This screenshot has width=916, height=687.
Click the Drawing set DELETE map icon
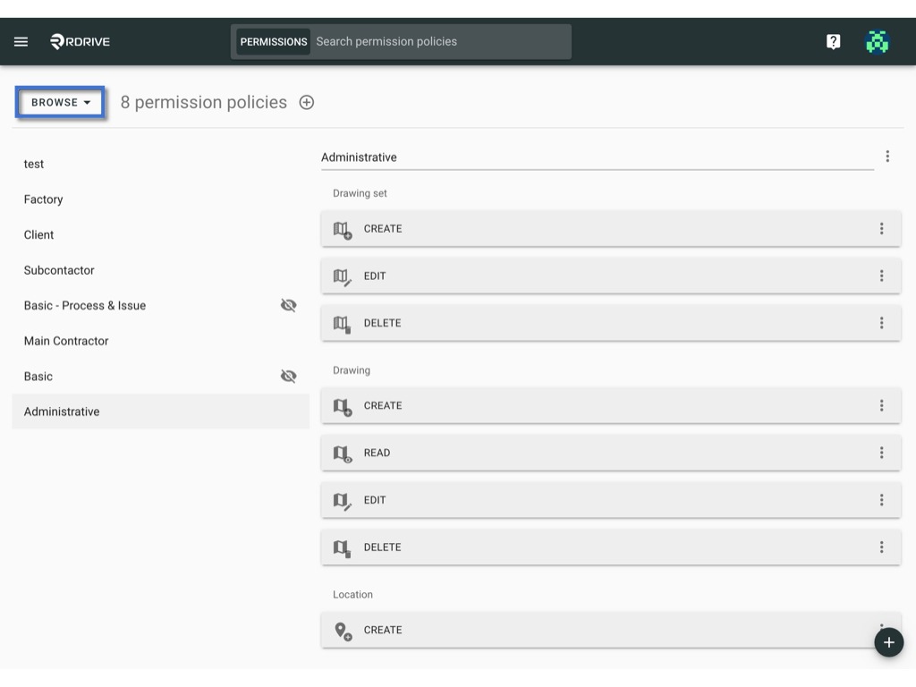pyautogui.click(x=343, y=324)
